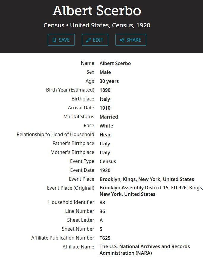Click the bookmark icon on Save
This screenshot has width=203, height=266.
tap(54, 40)
